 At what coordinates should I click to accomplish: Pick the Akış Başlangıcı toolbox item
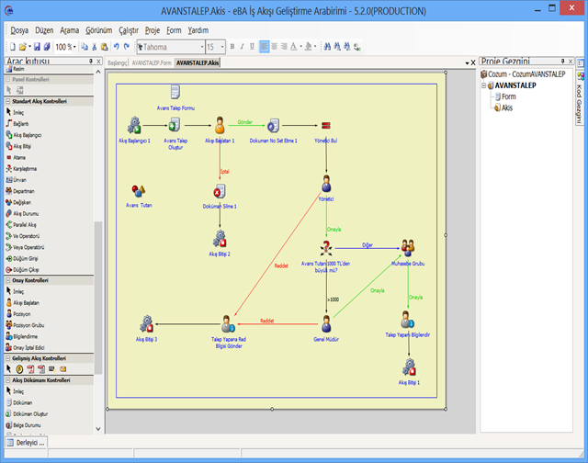(24, 135)
